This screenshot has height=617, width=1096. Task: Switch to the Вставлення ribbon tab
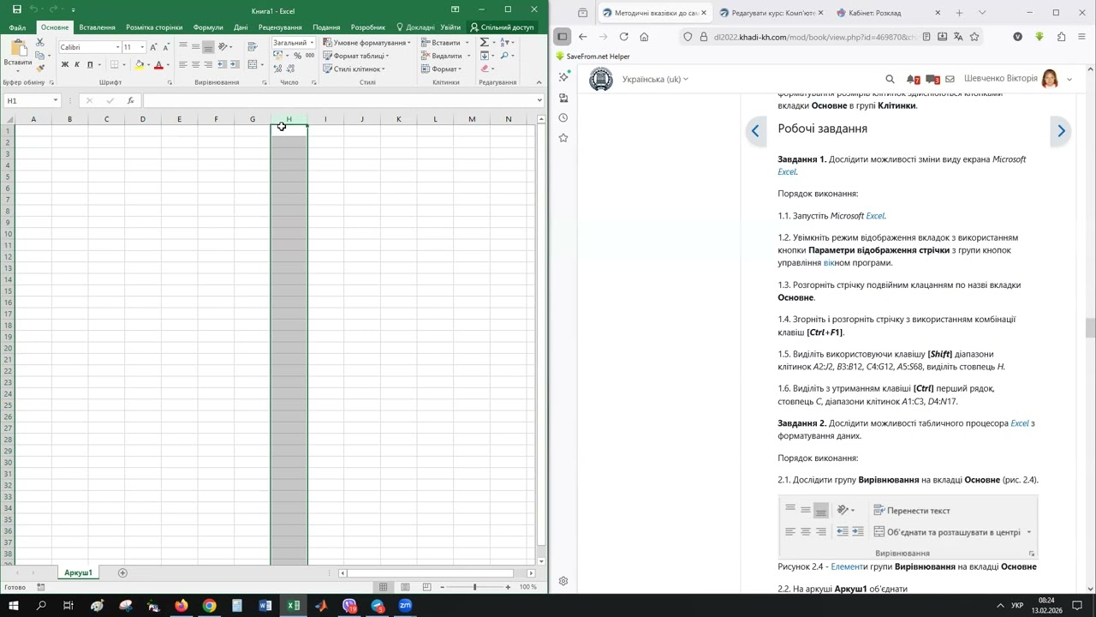pos(97,27)
